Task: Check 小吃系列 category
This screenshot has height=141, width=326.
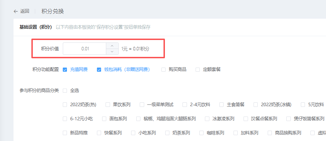Action: [133, 133]
